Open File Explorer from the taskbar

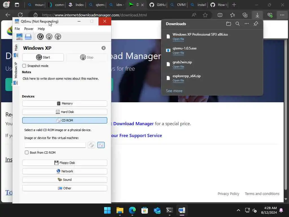click(x=120, y=210)
